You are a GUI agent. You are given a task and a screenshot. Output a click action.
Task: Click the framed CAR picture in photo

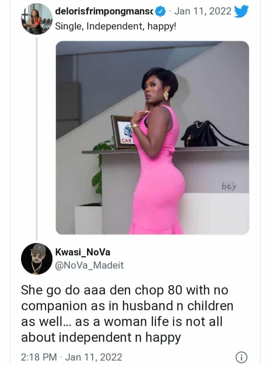coord(123,132)
